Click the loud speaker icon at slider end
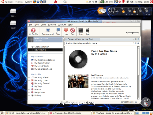 138,33
